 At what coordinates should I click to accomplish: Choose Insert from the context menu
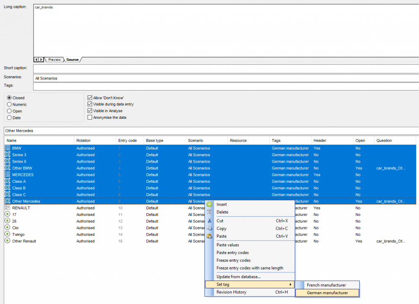click(250, 204)
